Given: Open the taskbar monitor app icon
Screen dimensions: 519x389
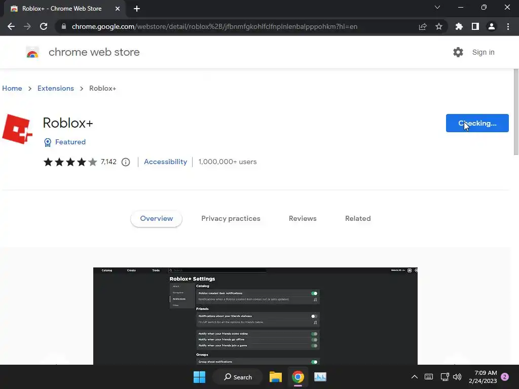Looking at the screenshot, I should tap(320, 377).
